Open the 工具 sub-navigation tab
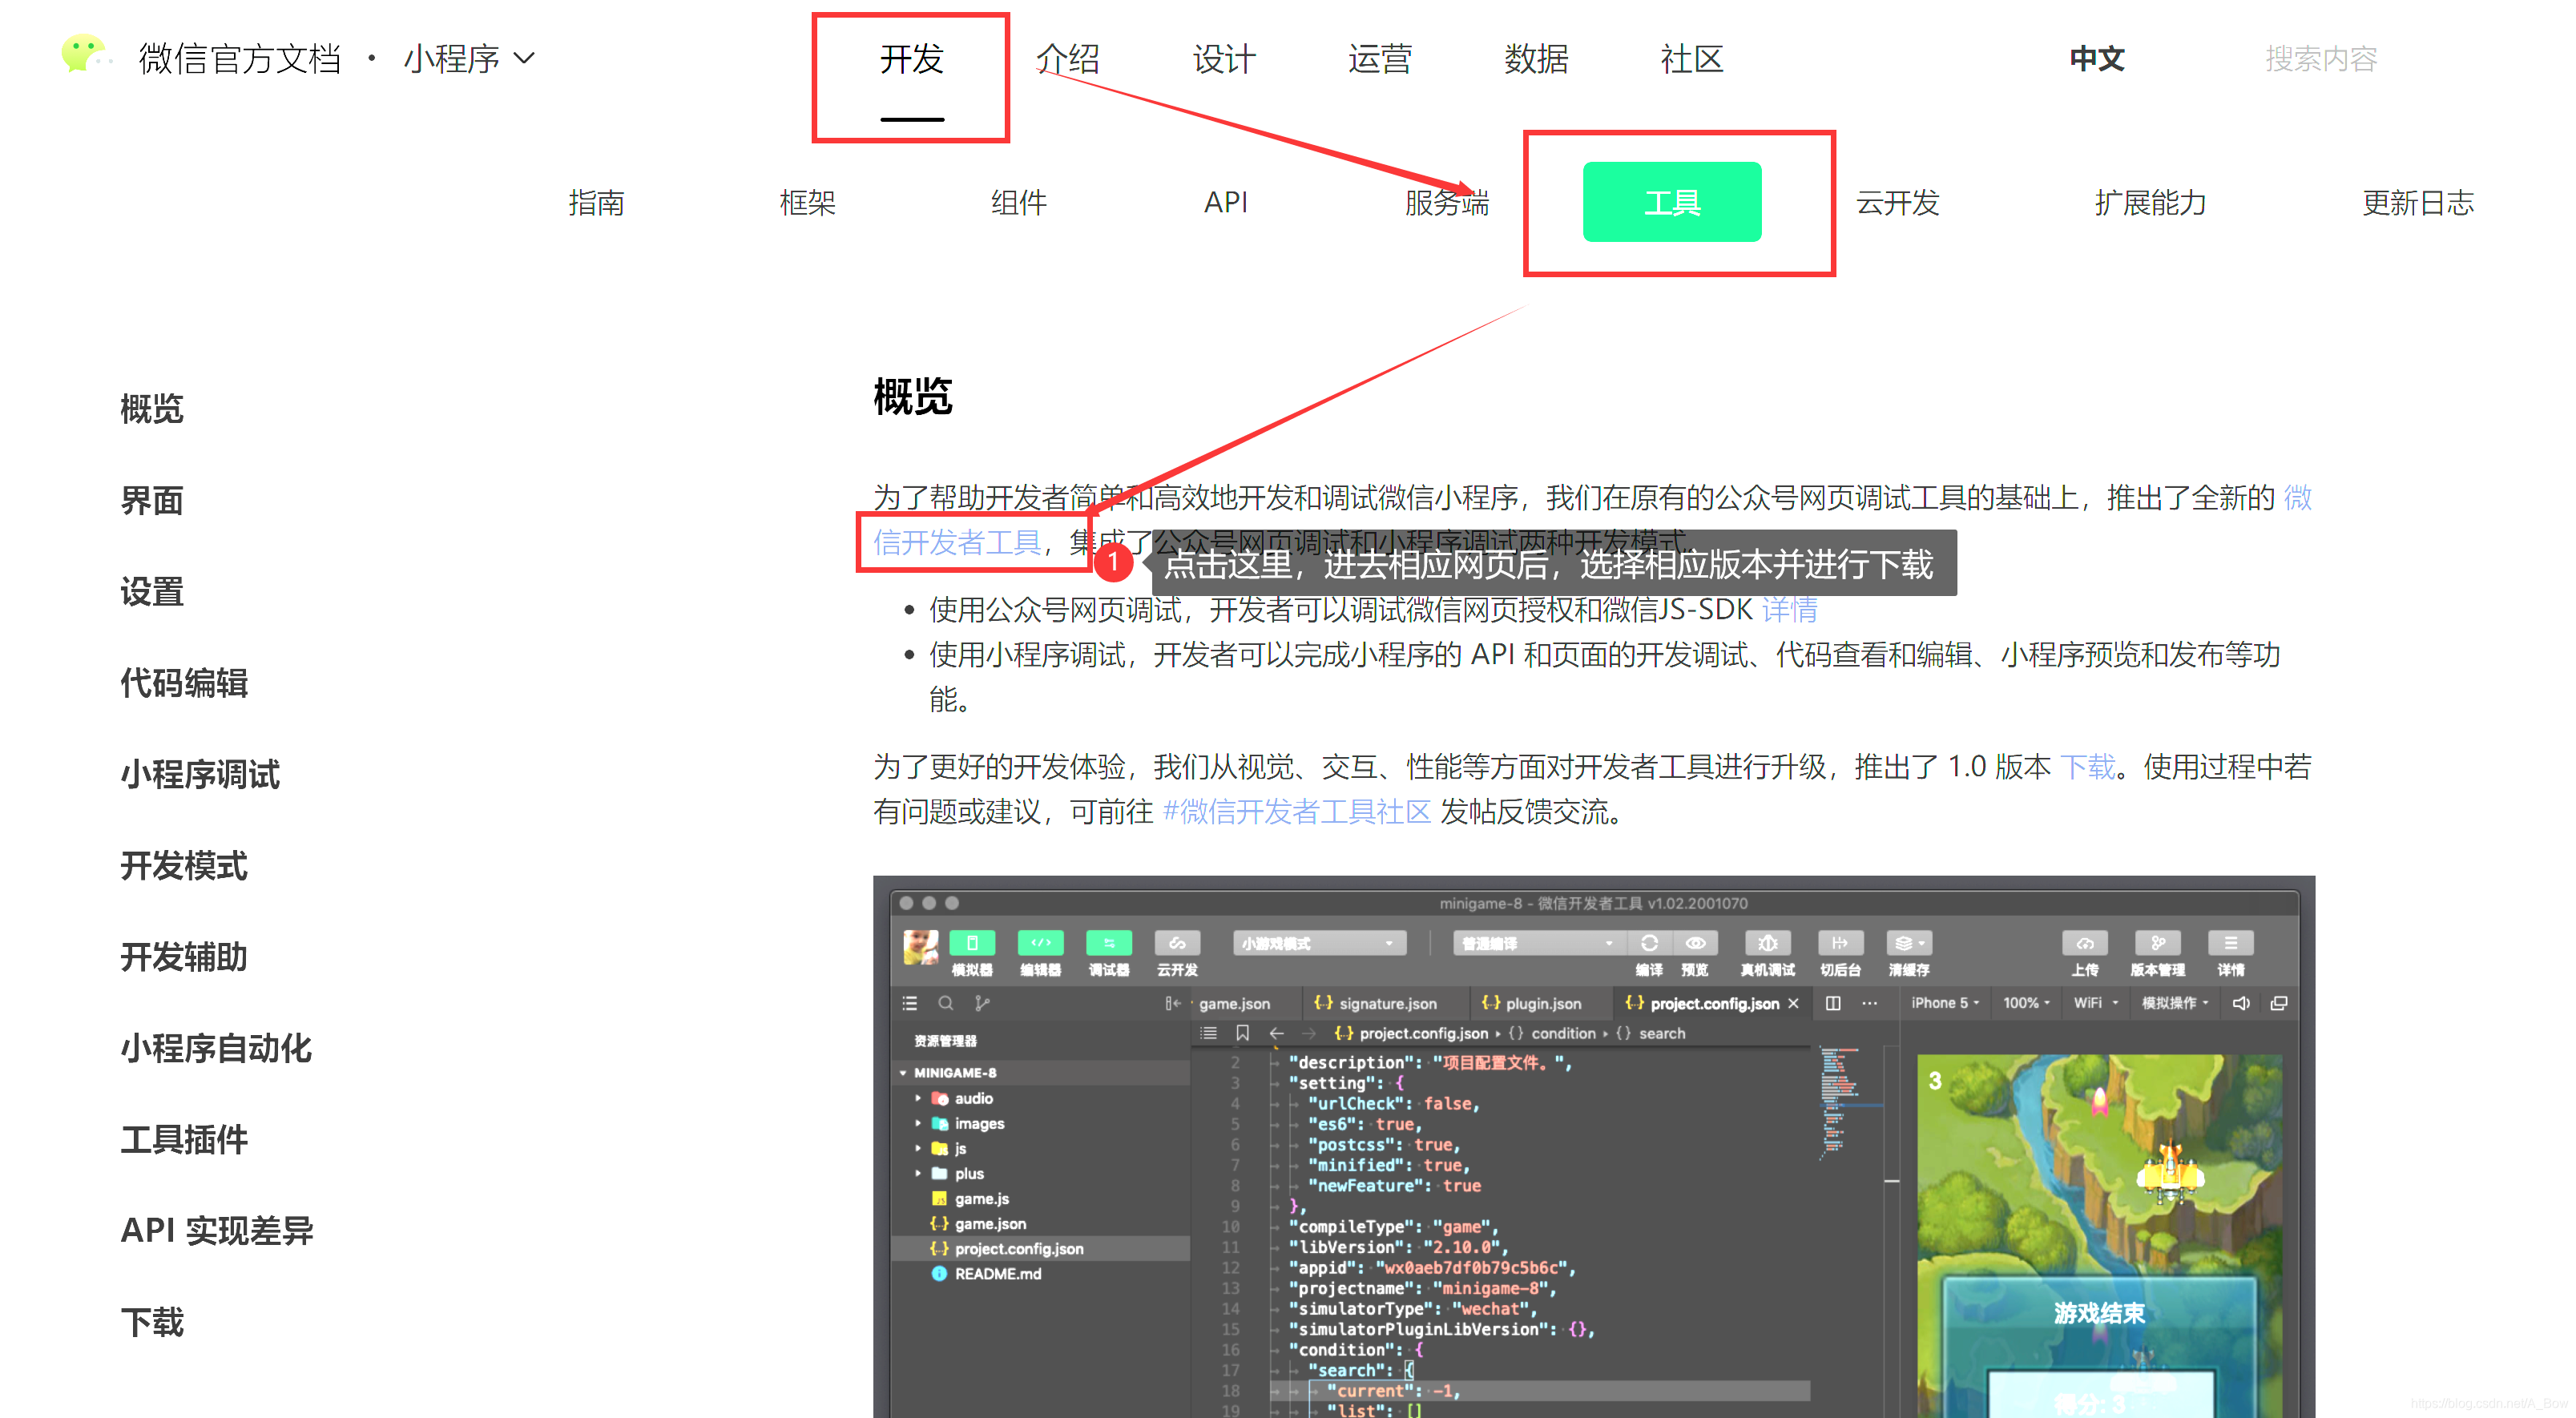 click(x=1672, y=202)
